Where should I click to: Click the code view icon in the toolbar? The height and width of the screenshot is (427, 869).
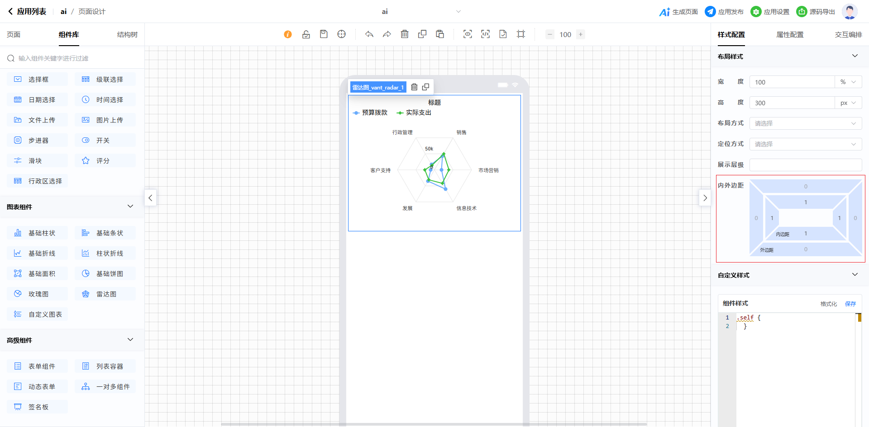485,34
